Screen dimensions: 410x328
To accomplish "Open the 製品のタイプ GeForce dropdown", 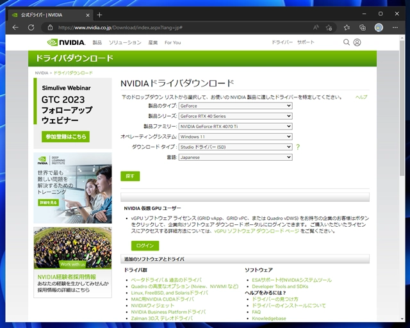I will 235,106.
